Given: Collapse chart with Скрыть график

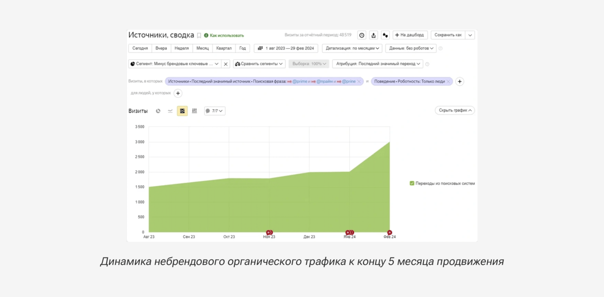Looking at the screenshot, I should tap(455, 110).
